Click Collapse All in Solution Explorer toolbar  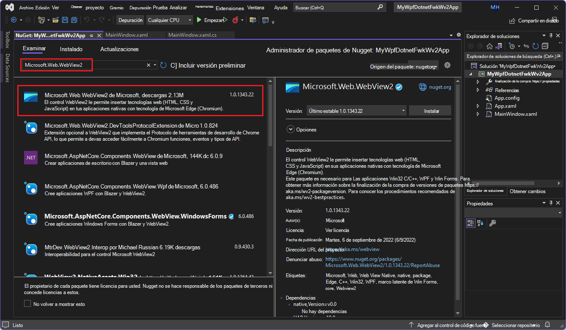click(x=545, y=46)
